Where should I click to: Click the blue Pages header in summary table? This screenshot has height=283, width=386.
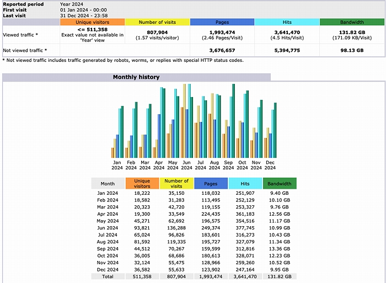(x=222, y=22)
